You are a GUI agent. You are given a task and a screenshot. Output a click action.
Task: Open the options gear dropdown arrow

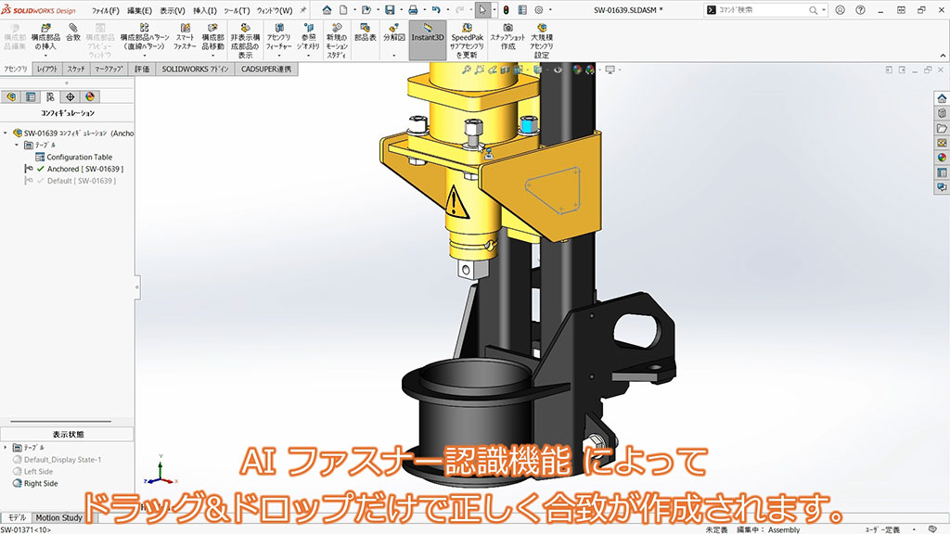click(552, 10)
